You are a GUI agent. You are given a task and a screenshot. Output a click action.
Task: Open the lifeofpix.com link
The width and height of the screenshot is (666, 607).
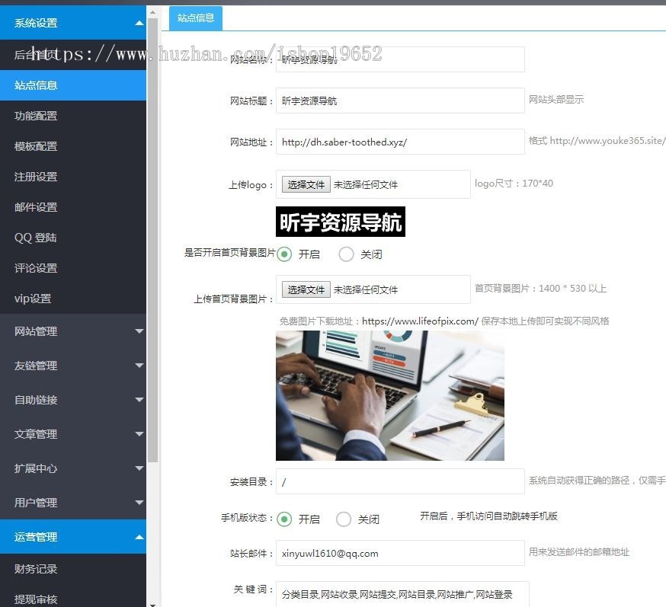point(420,321)
